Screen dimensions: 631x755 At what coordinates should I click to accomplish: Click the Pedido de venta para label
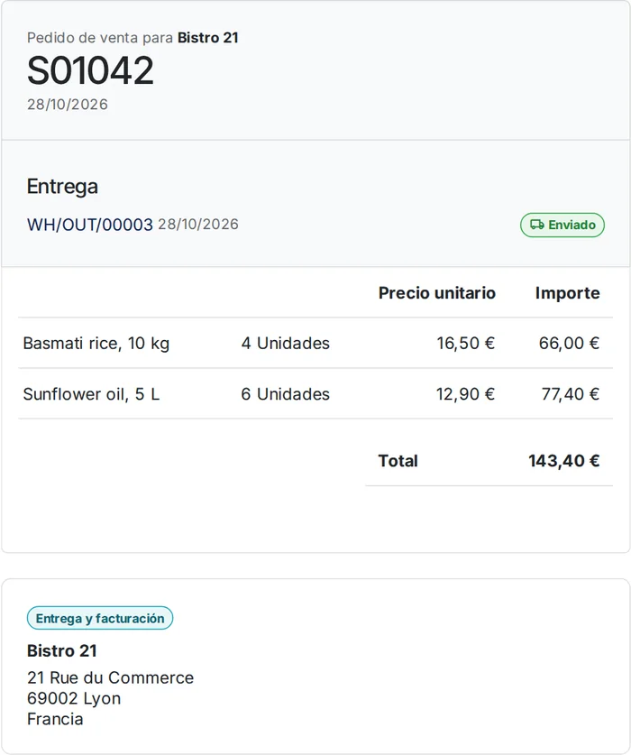(100, 38)
